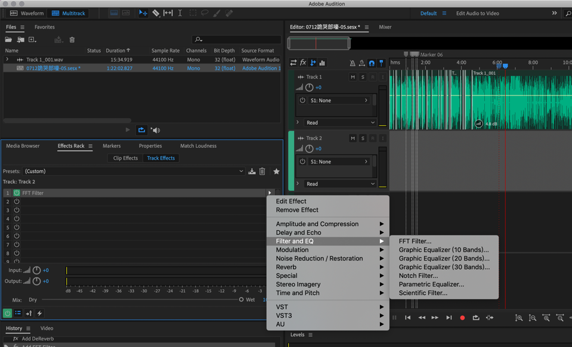Click the auto-play speaker icon
Image resolution: width=572 pixels, height=347 pixels.
(156, 130)
